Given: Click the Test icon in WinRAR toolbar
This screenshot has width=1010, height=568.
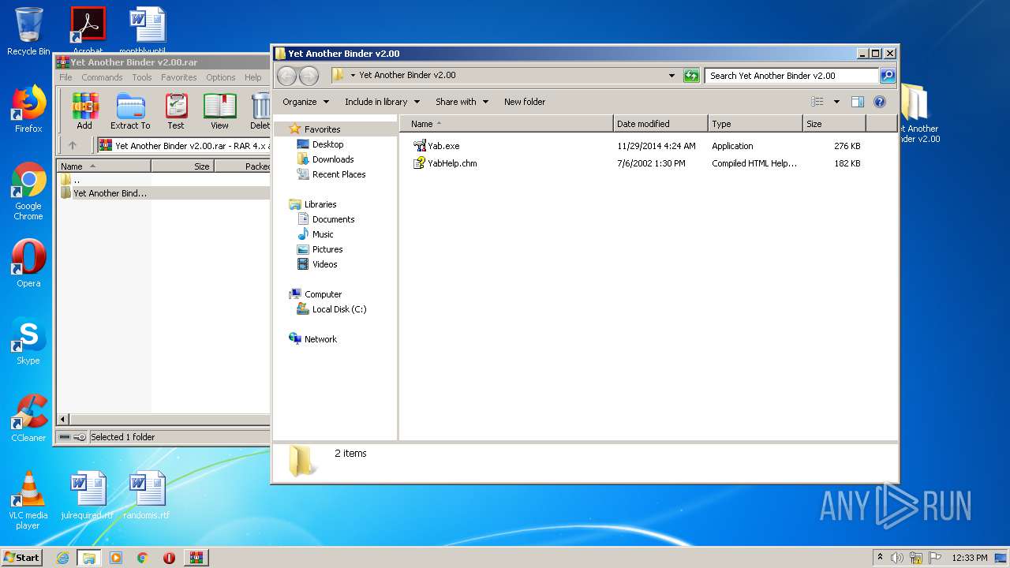Looking at the screenshot, I should 176,111.
